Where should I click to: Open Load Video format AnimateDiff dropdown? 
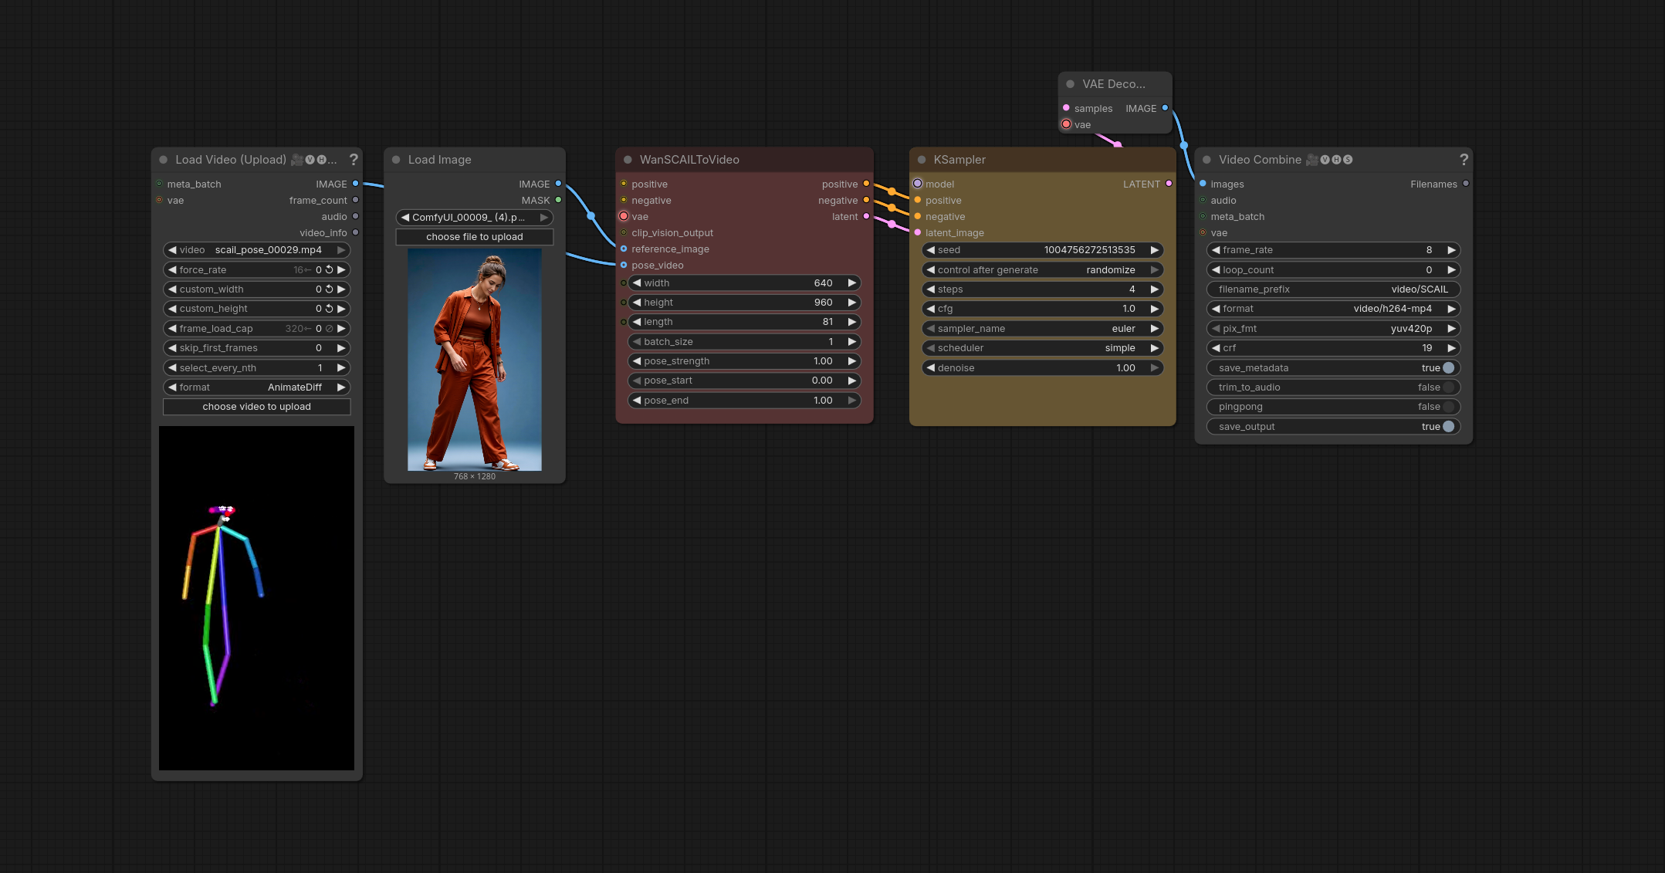pyautogui.click(x=256, y=387)
